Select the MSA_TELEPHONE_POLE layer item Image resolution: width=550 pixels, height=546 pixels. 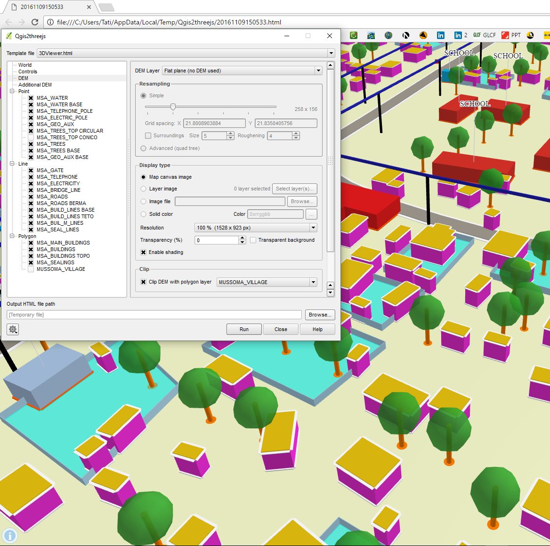coord(65,111)
